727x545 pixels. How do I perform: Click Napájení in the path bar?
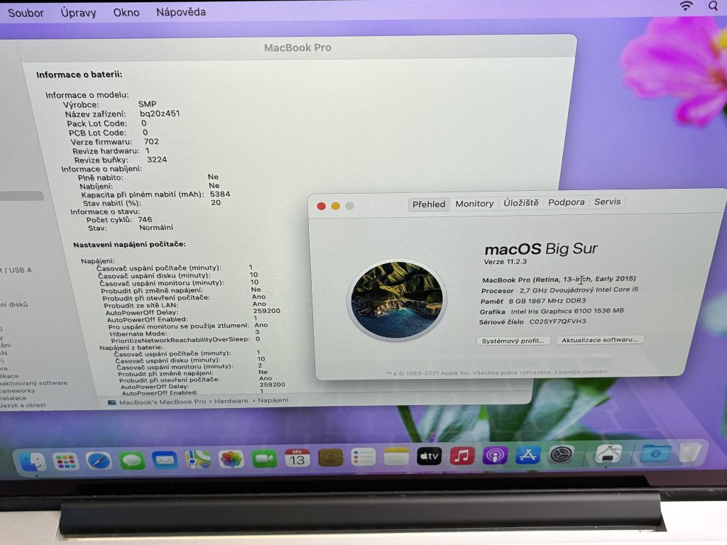[x=273, y=400]
